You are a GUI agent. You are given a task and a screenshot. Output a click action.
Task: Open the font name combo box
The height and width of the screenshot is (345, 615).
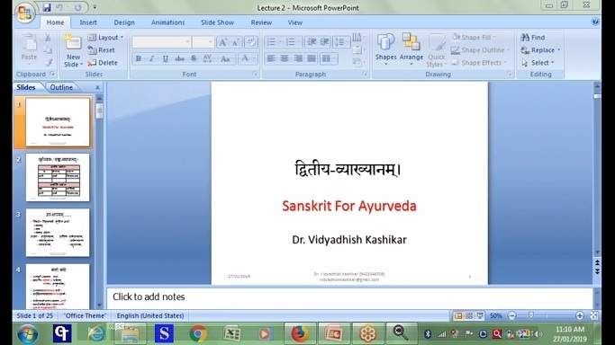point(161,42)
